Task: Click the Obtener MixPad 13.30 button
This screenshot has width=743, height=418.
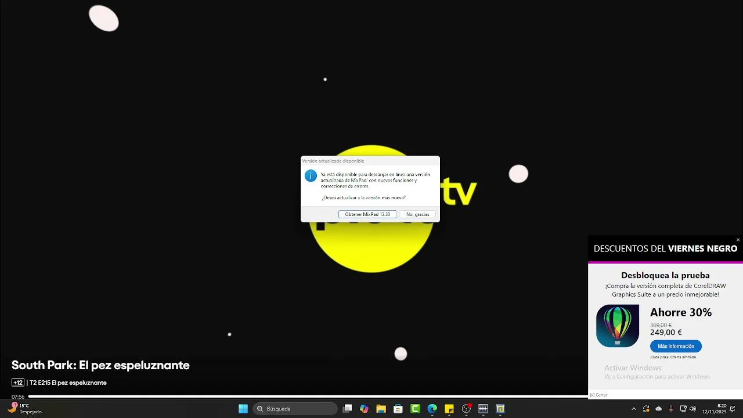Action: coord(367,214)
